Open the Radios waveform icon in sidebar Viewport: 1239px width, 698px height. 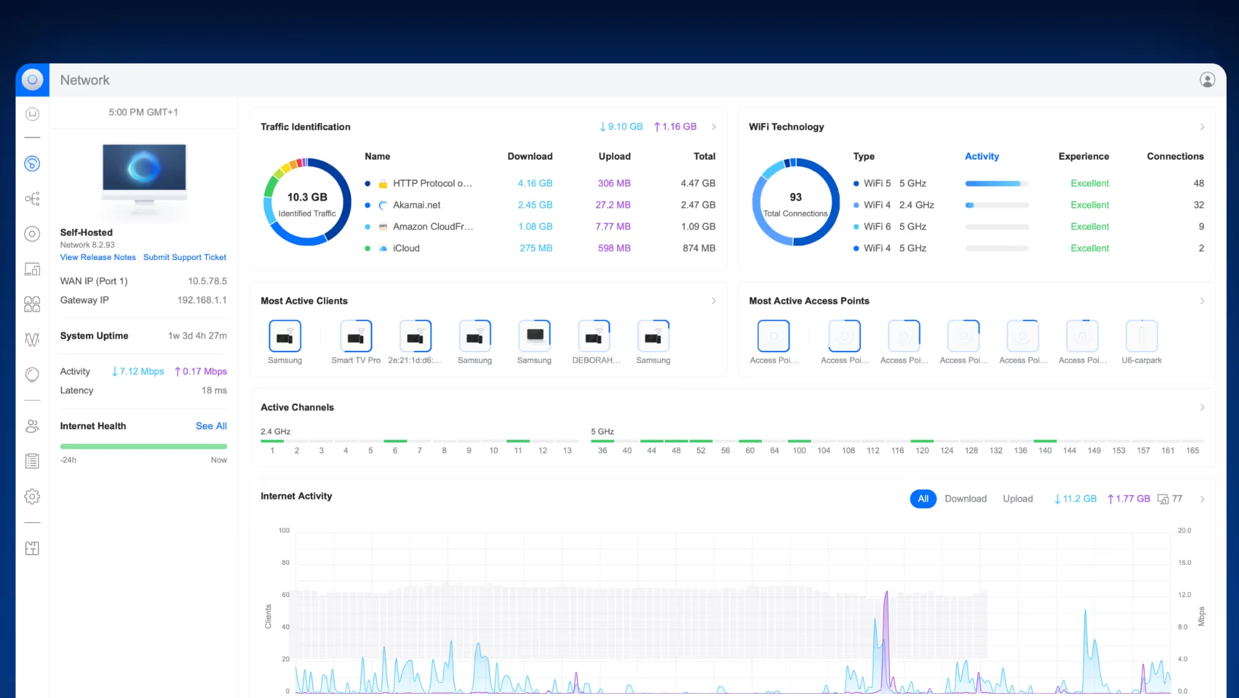[x=32, y=339]
